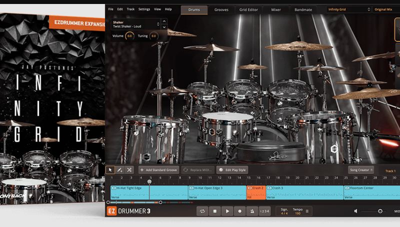Toggle the 1 2 3 4 count-in
Image resolution: width=400 pixels, height=227 pixels.
point(264,211)
